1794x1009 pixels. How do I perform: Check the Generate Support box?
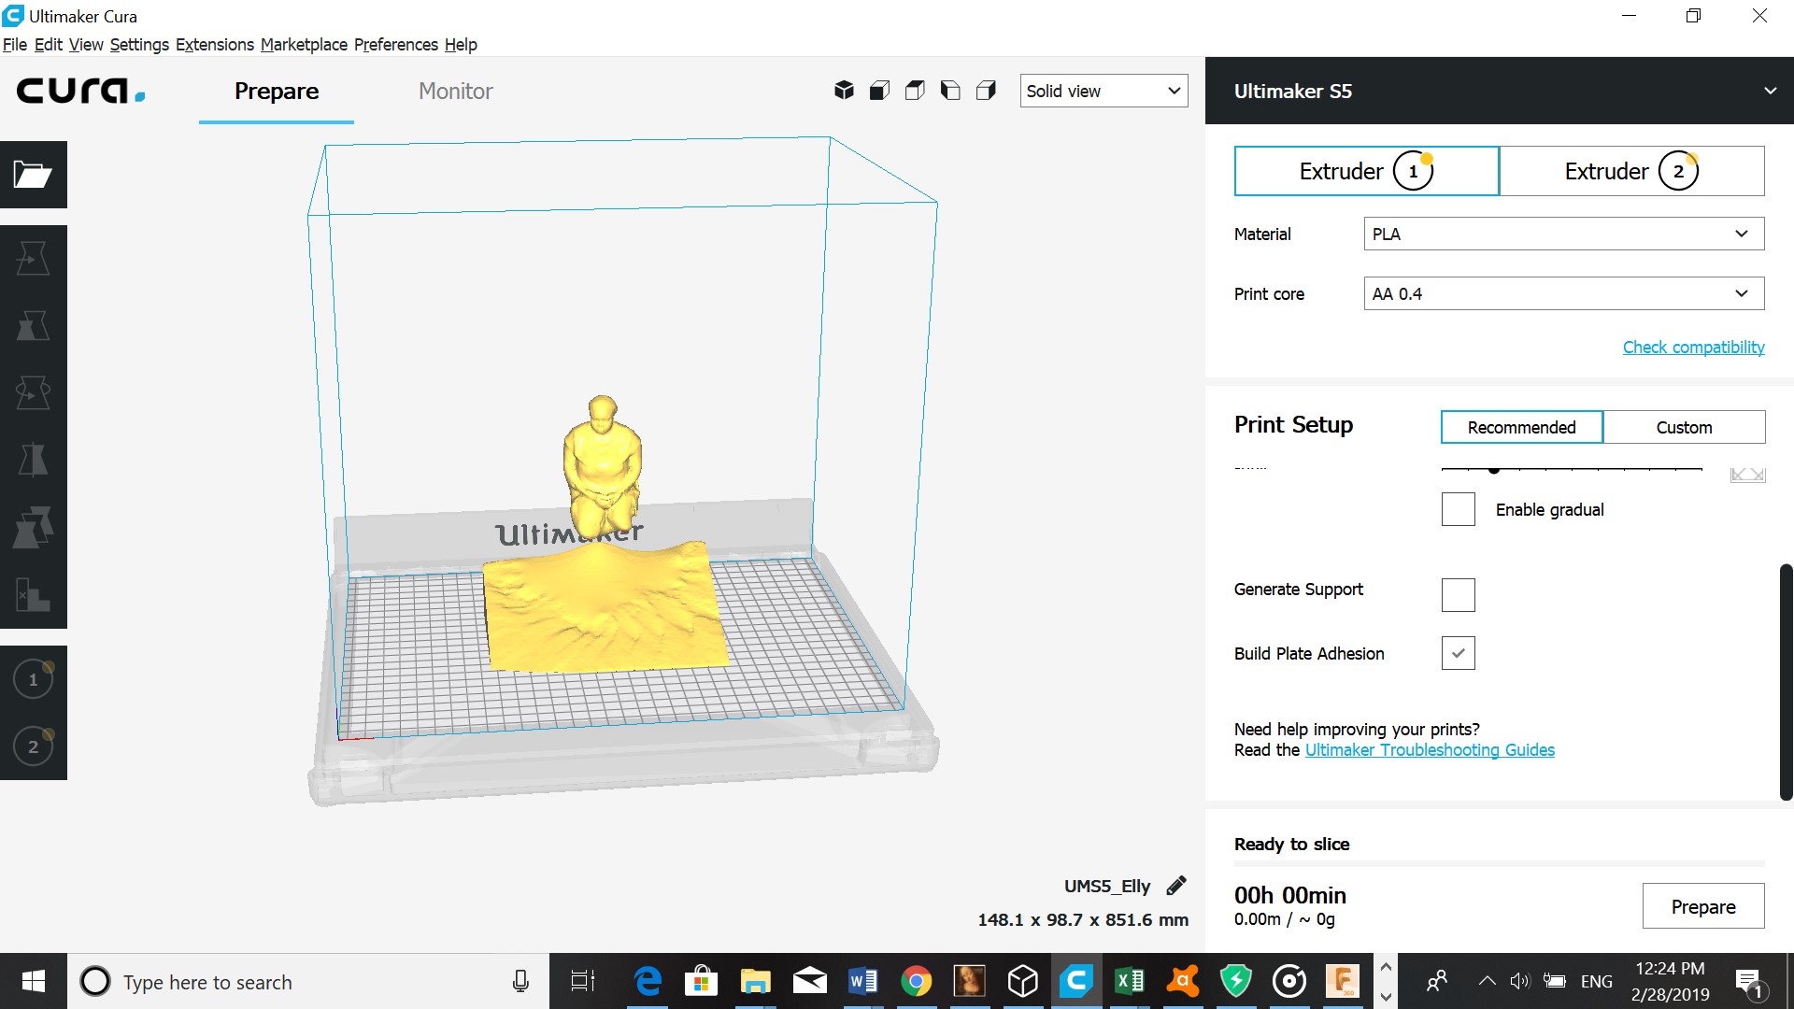point(1458,595)
